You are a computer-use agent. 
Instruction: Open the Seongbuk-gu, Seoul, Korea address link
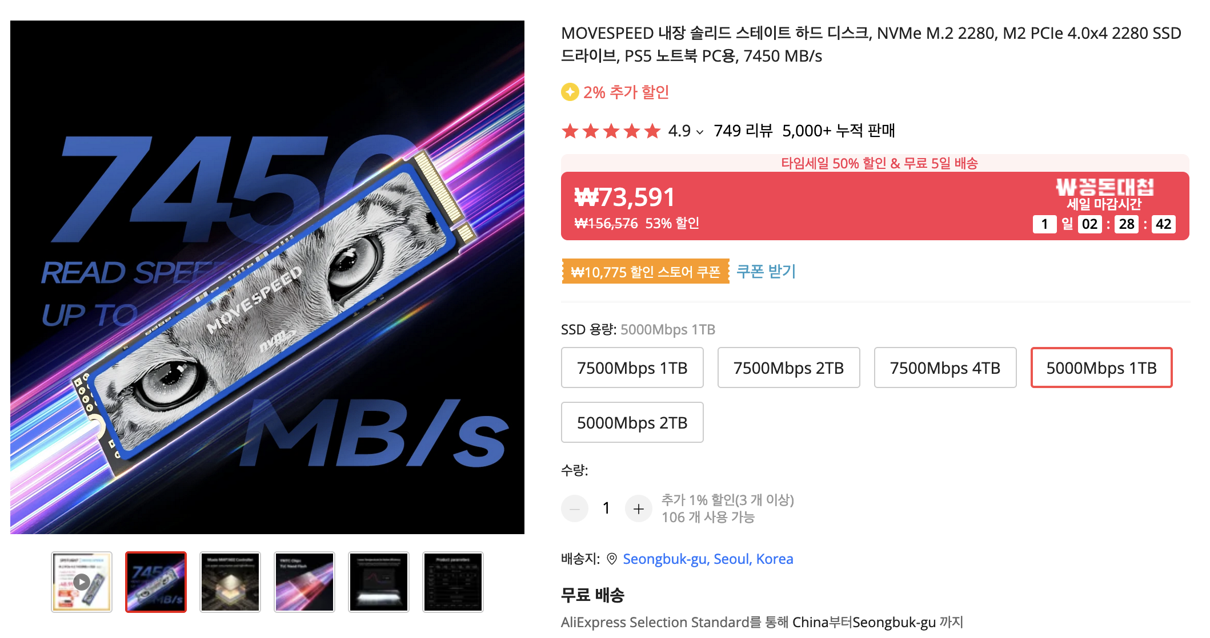(708, 559)
